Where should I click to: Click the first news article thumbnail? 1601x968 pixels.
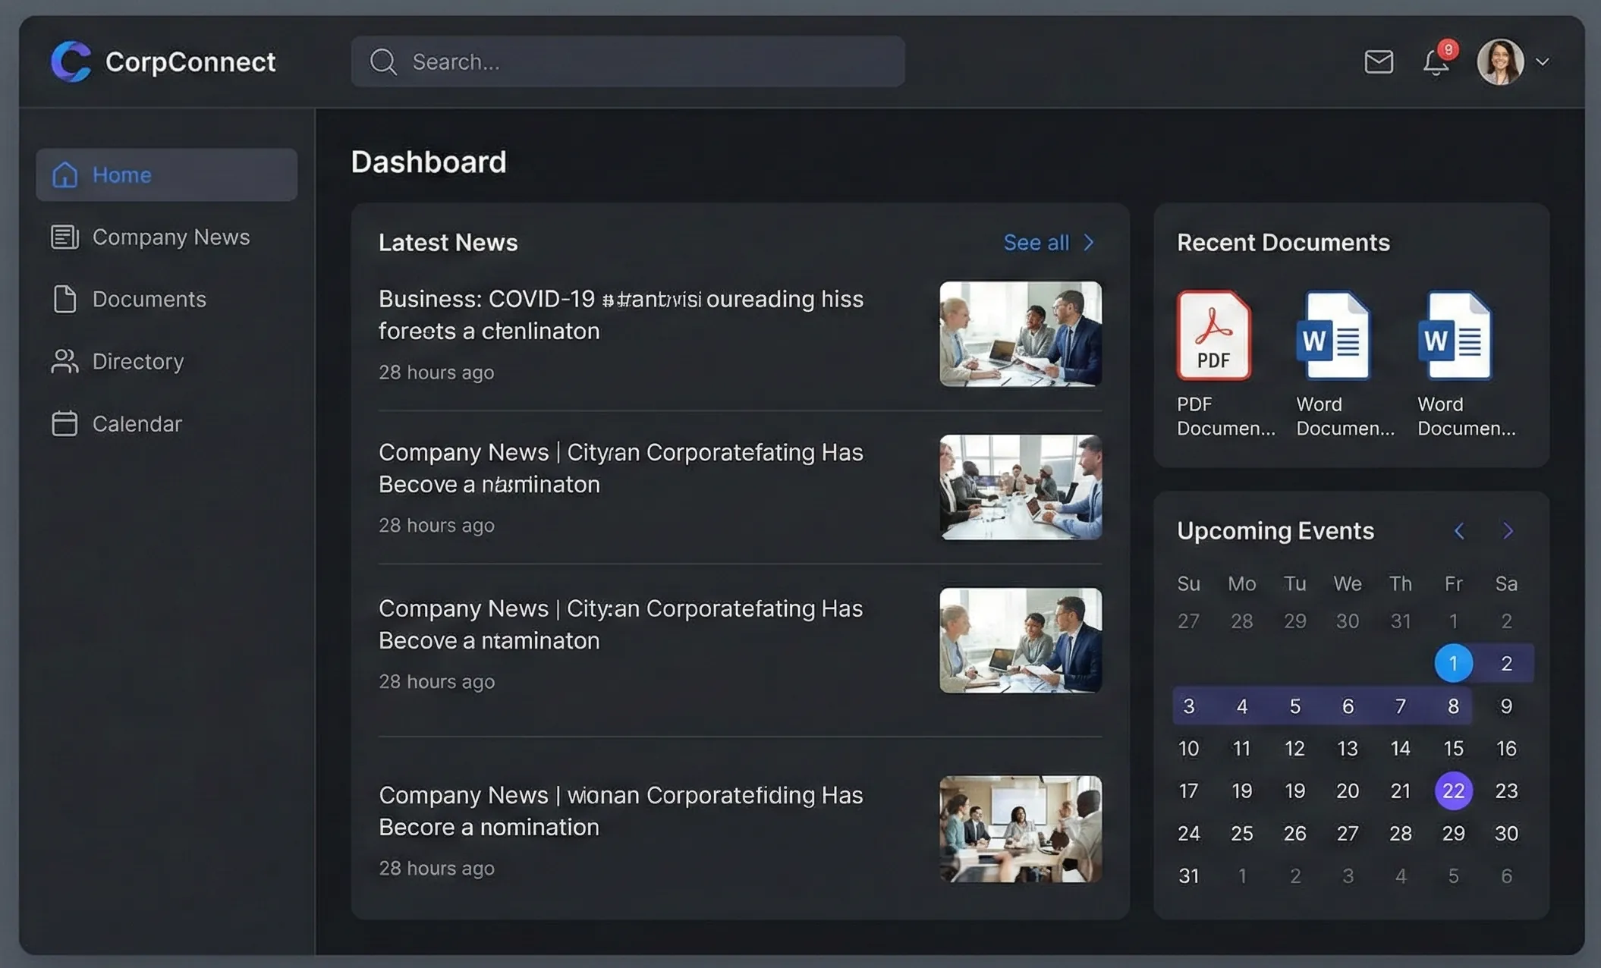point(1020,334)
